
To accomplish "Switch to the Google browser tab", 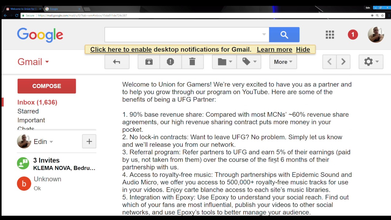I will click(63, 9).
